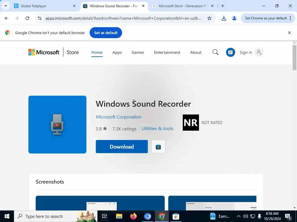The height and width of the screenshot is (222, 297).
Task: Open the About menu item
Action: point(196,52)
